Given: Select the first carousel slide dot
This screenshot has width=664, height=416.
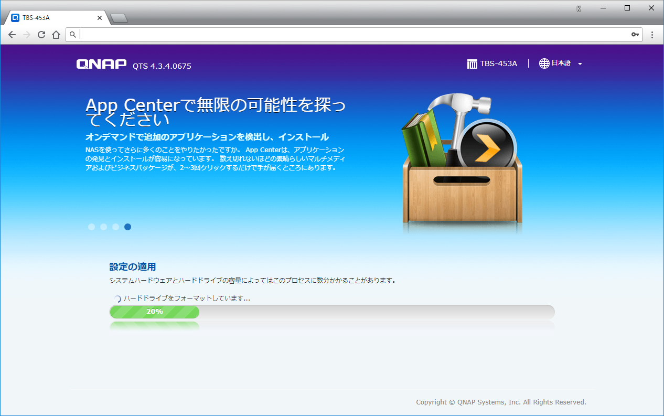Looking at the screenshot, I should coord(92,227).
